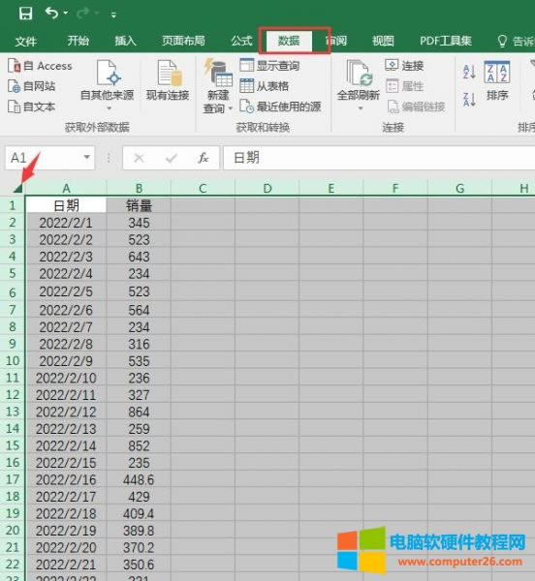Click the Select All corner triangle
Image resolution: width=535 pixels, height=581 pixels.
17,188
